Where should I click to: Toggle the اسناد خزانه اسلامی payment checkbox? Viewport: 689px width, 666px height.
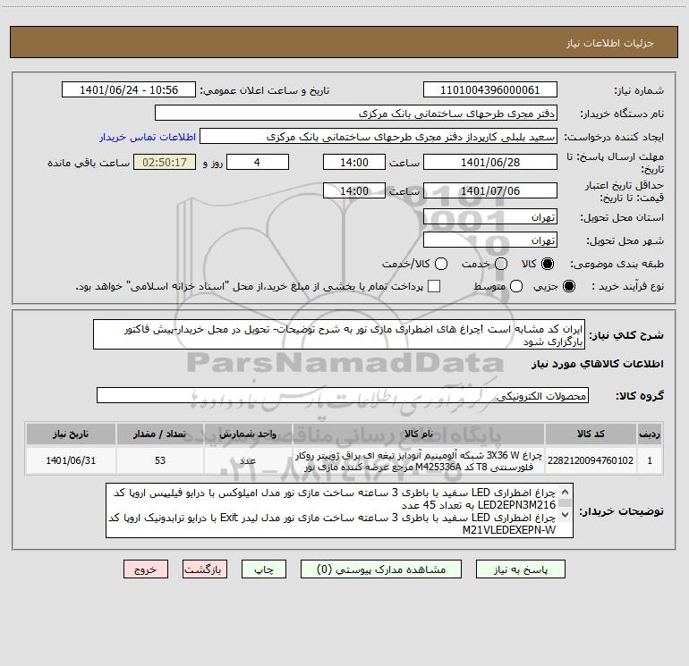coord(434,286)
